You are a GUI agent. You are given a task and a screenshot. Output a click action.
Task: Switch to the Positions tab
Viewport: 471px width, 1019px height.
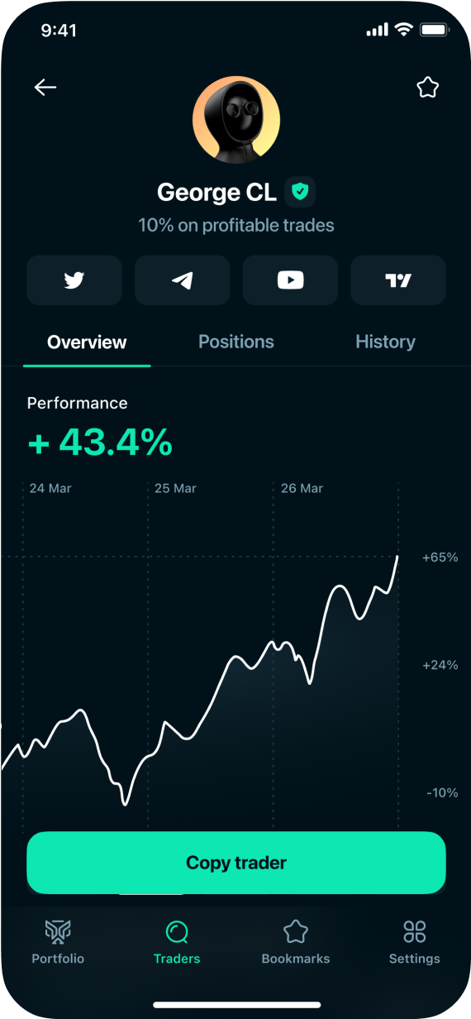click(236, 342)
